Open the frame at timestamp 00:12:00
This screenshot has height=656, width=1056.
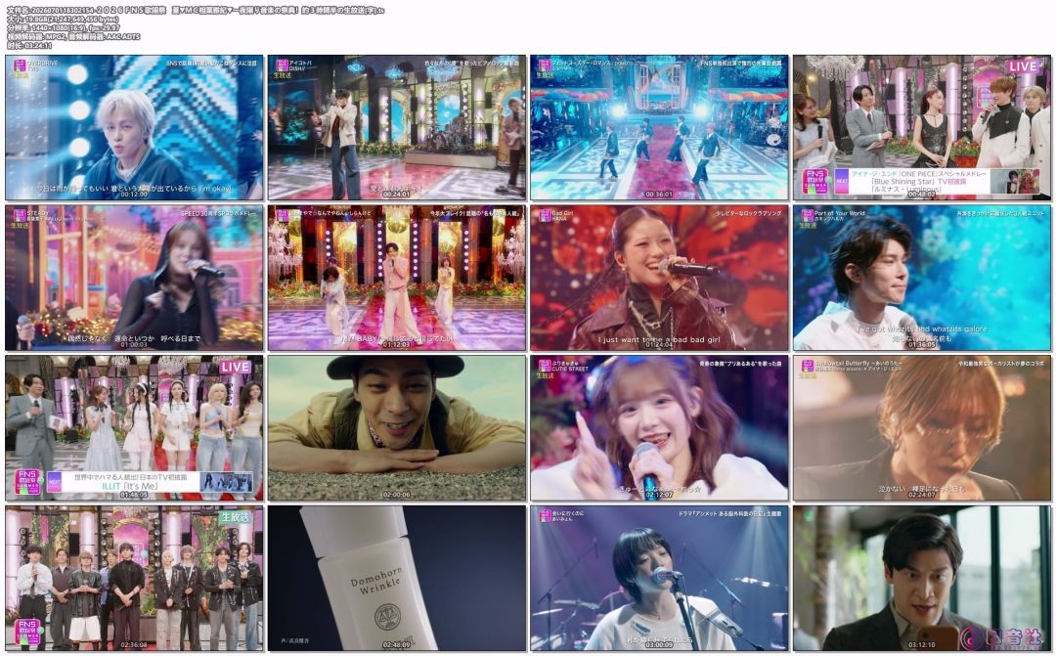[x=135, y=128]
